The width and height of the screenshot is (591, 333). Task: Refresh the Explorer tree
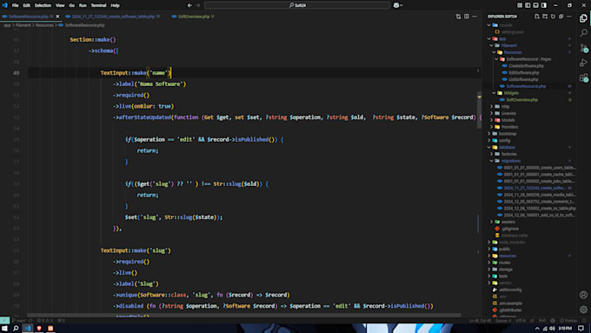[x=553, y=17]
